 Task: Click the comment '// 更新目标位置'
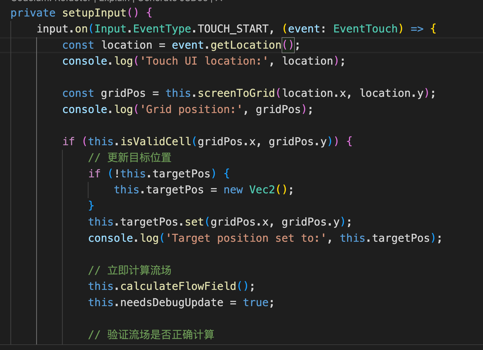pos(130,157)
